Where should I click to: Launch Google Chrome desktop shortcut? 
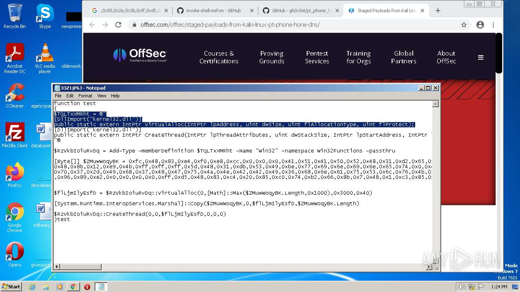(x=15, y=218)
